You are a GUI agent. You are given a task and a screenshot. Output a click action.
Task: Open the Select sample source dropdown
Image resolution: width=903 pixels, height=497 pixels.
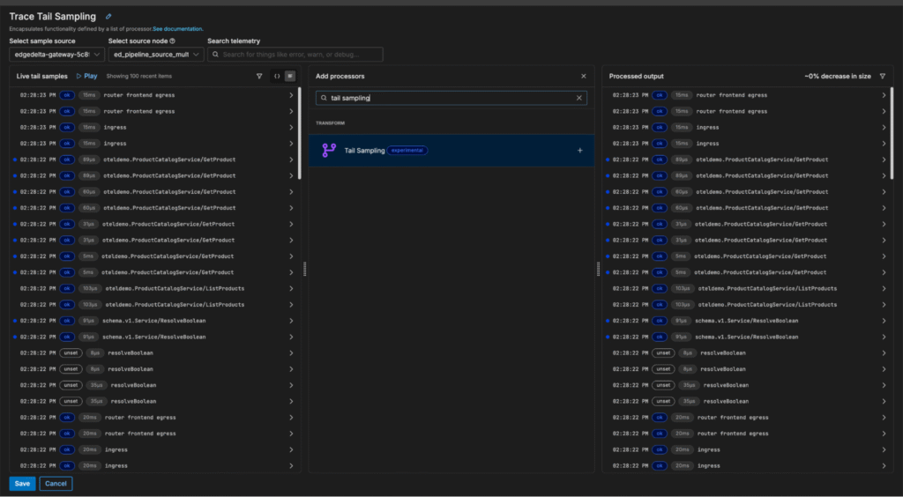(56, 55)
